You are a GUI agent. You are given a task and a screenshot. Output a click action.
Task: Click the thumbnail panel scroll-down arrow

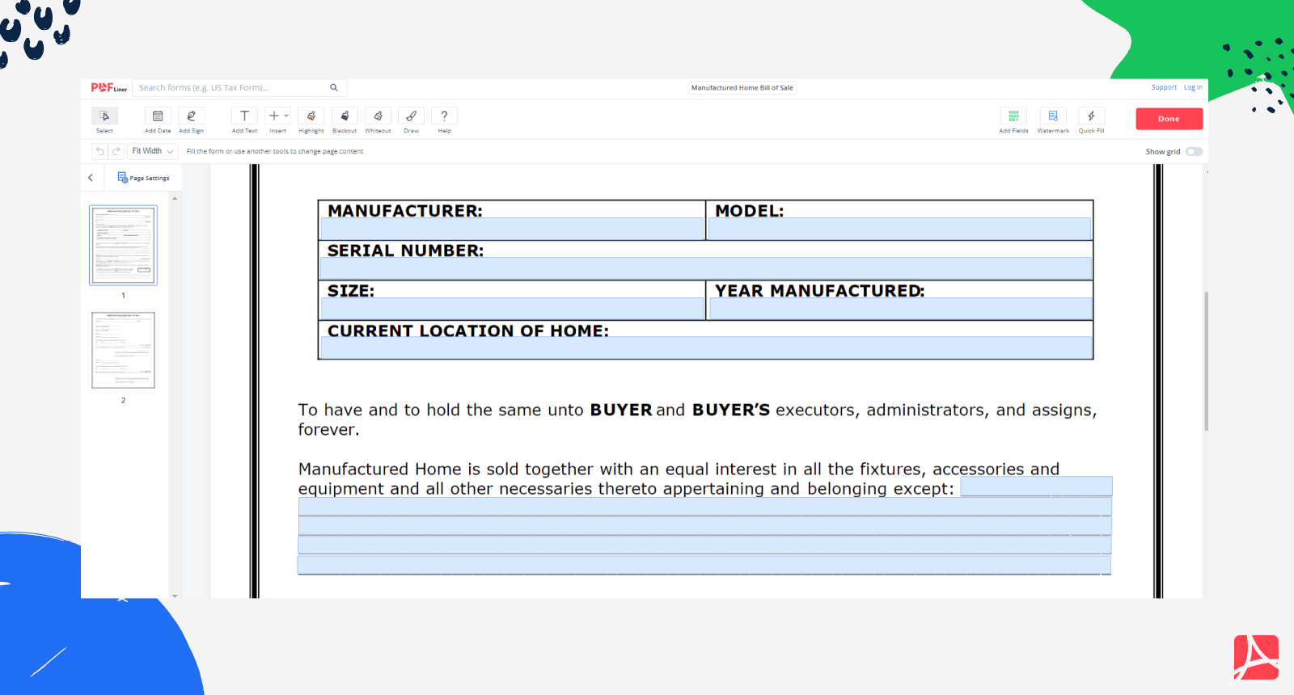pos(175,596)
